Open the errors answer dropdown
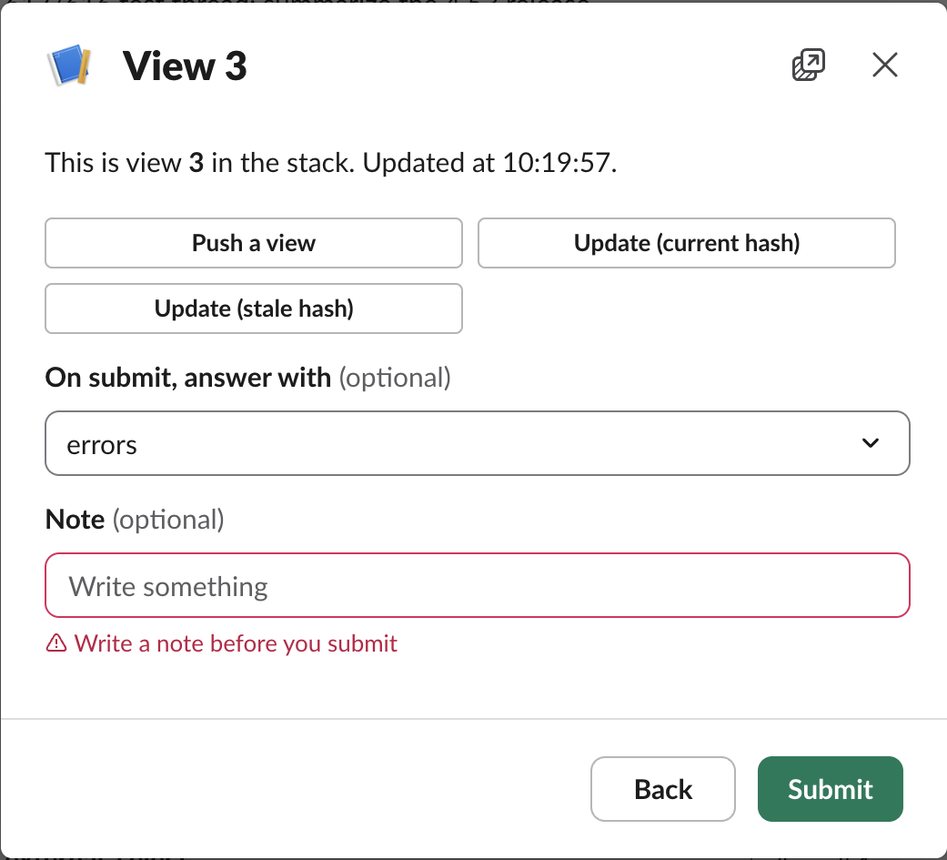This screenshot has width=947, height=860. [x=477, y=443]
